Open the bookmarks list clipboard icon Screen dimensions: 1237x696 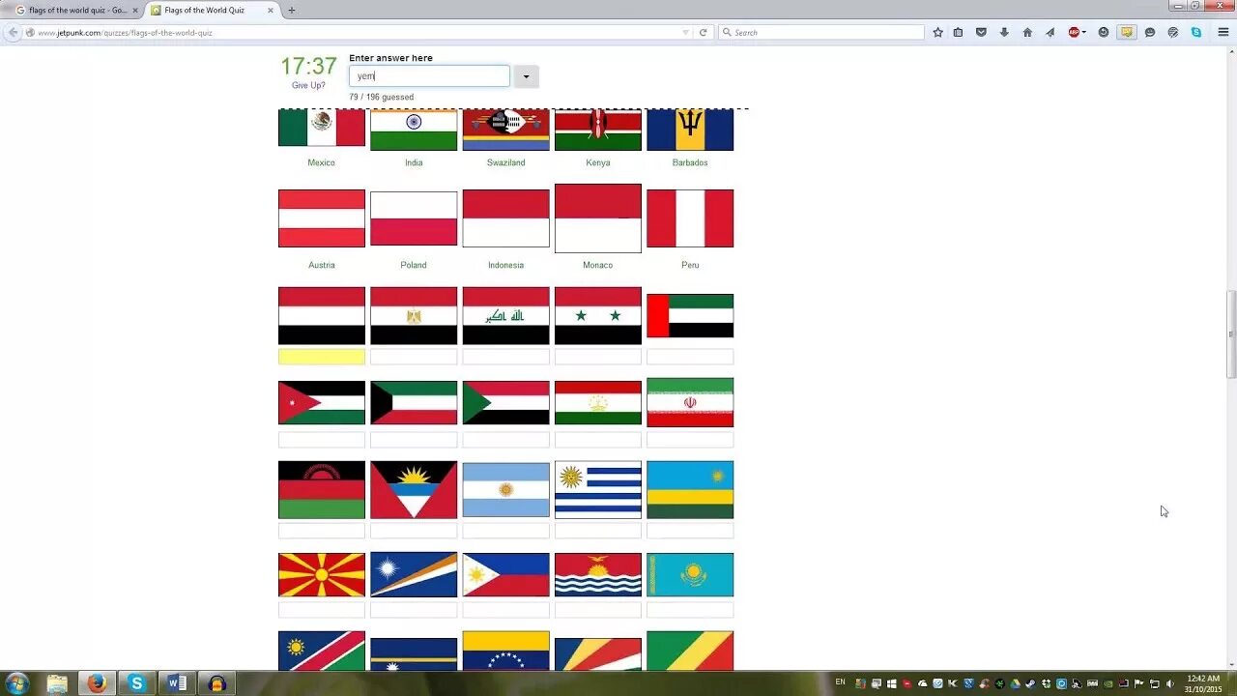pyautogui.click(x=958, y=32)
